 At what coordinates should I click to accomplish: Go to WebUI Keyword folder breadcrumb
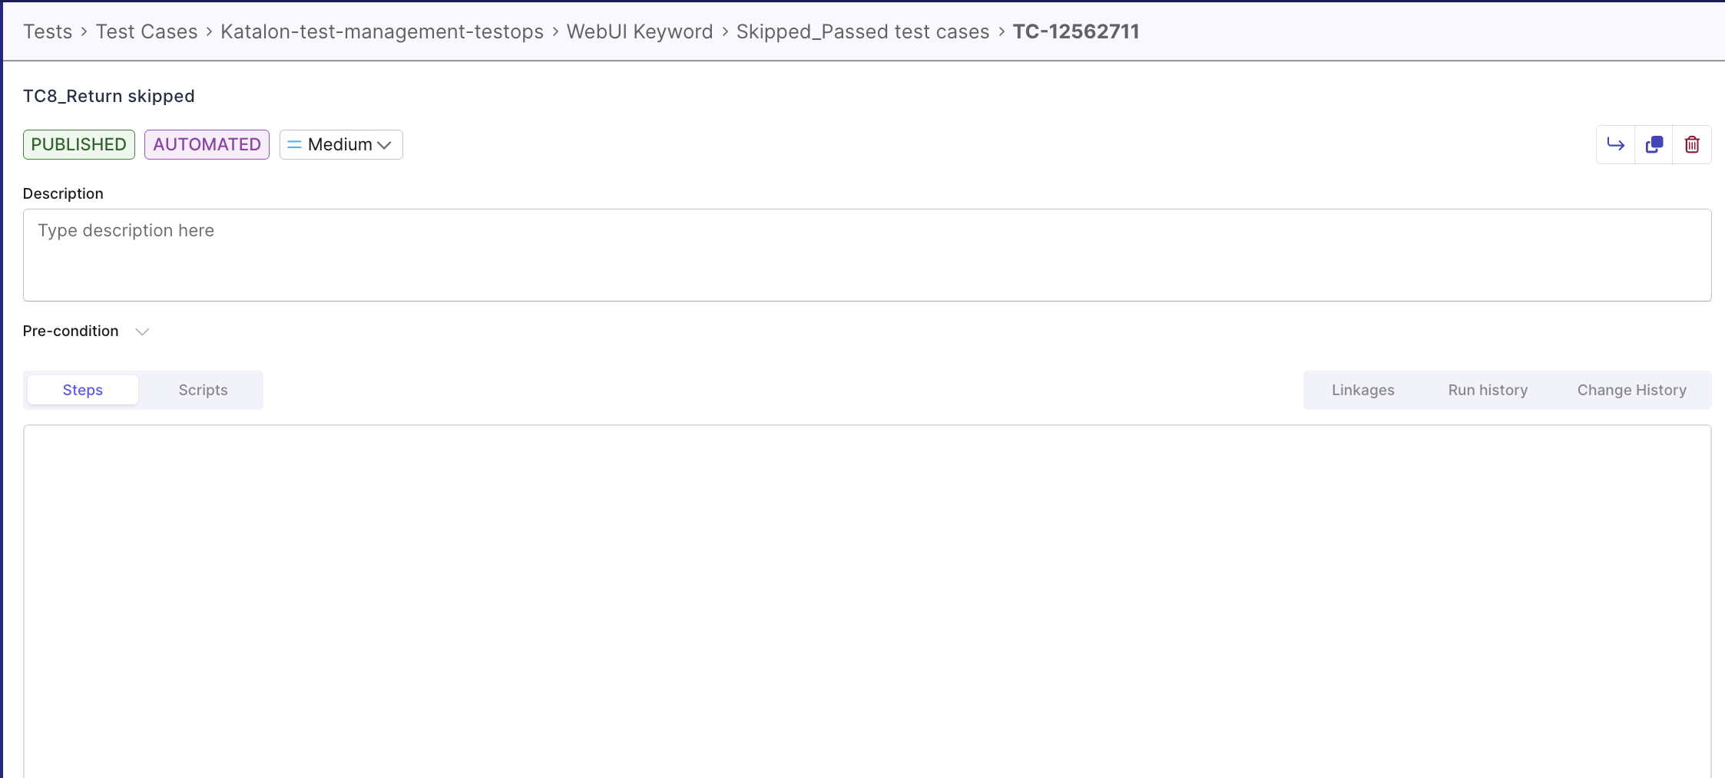coord(639,31)
